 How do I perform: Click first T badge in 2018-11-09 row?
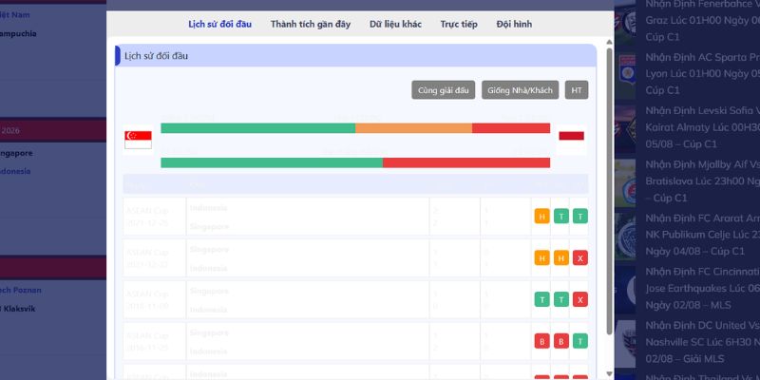point(541,299)
